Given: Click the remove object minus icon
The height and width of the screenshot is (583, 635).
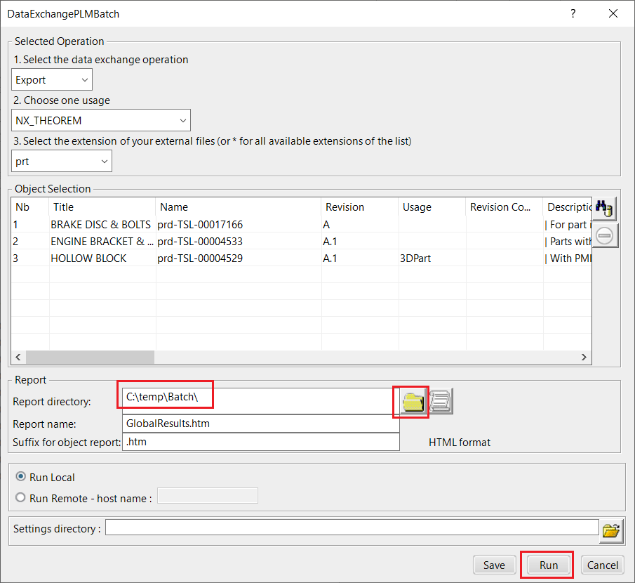Looking at the screenshot, I should pyautogui.click(x=605, y=235).
